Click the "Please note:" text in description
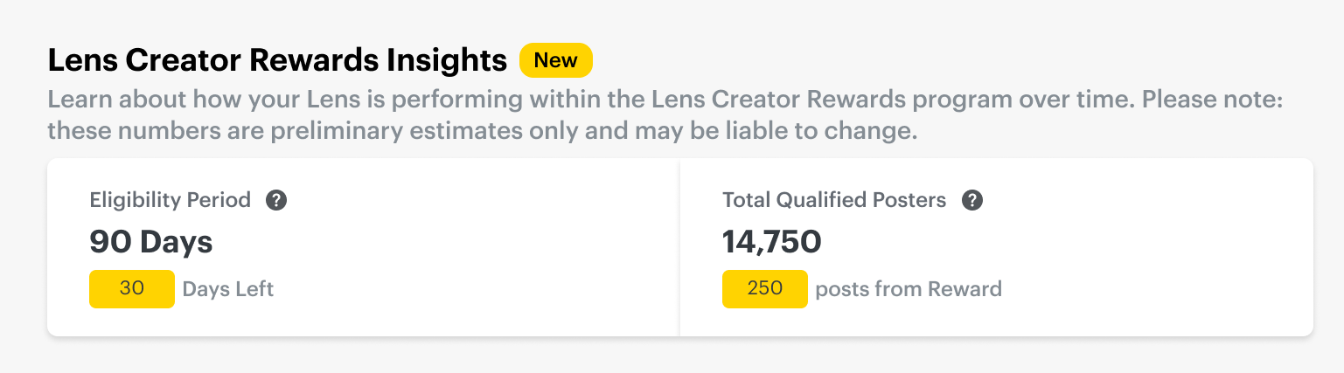 1212,100
